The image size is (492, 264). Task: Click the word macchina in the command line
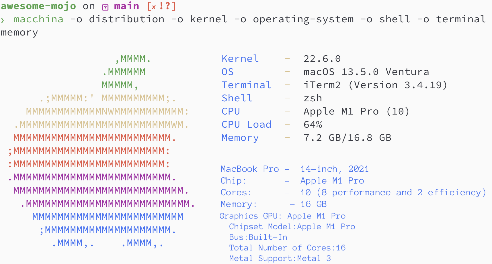[38, 19]
